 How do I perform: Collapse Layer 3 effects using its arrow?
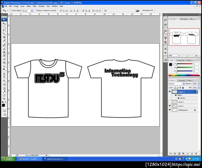(x=197, y=92)
